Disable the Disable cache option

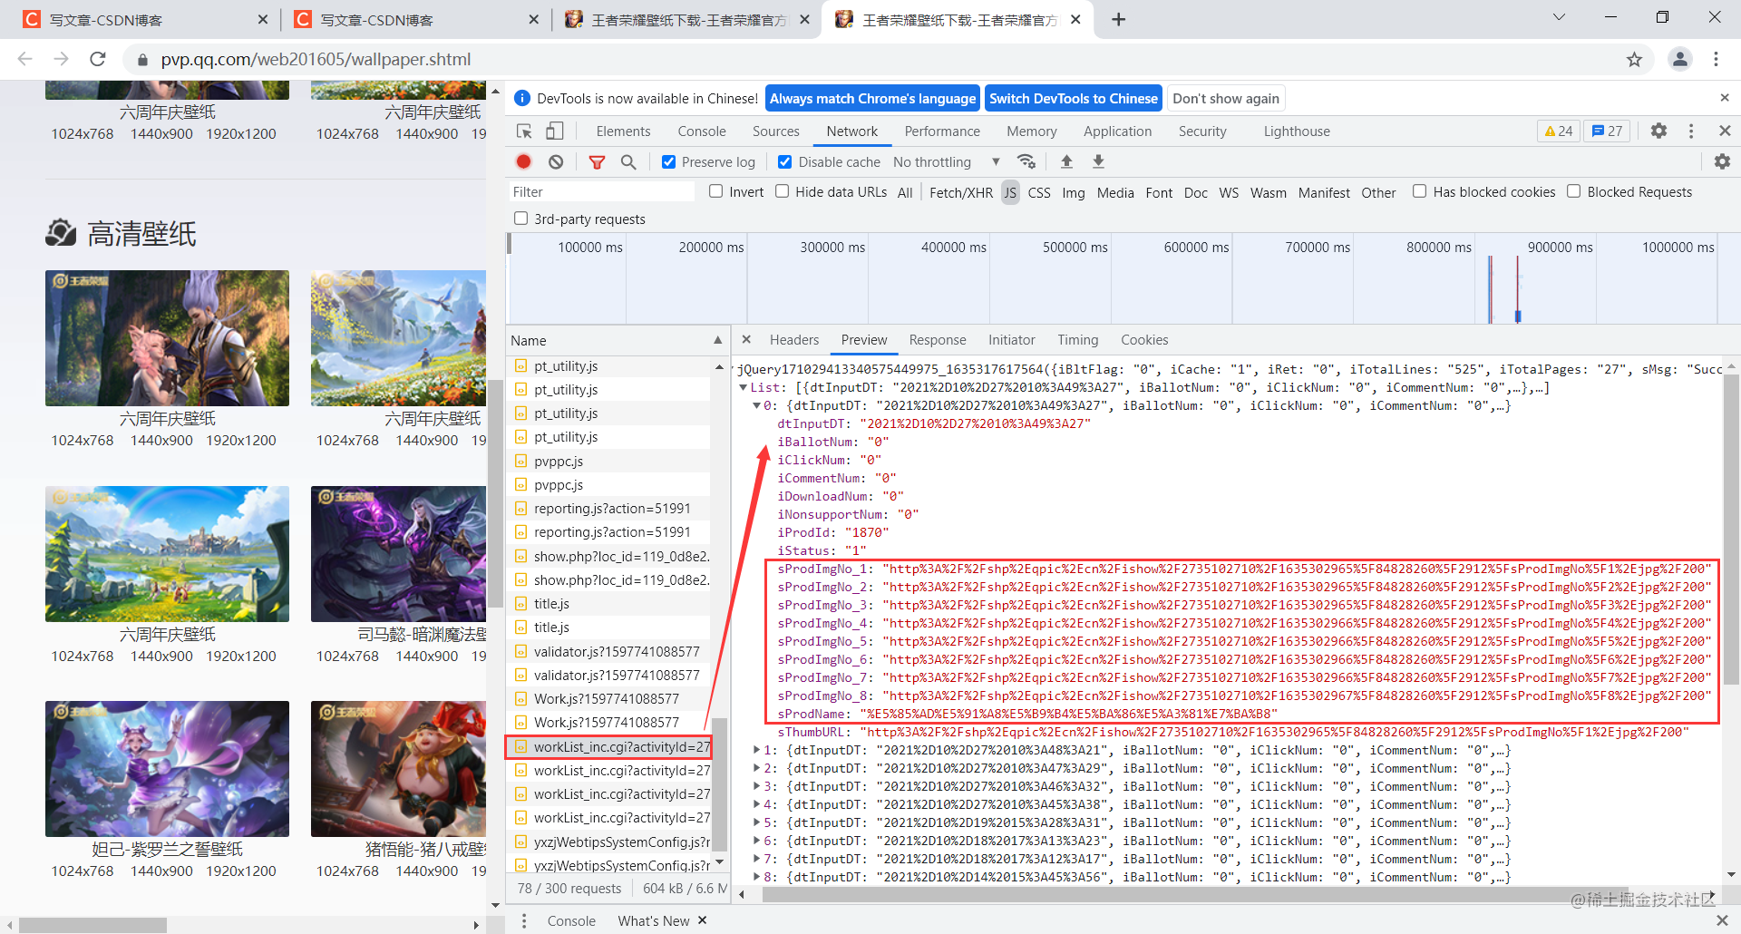tap(785, 161)
